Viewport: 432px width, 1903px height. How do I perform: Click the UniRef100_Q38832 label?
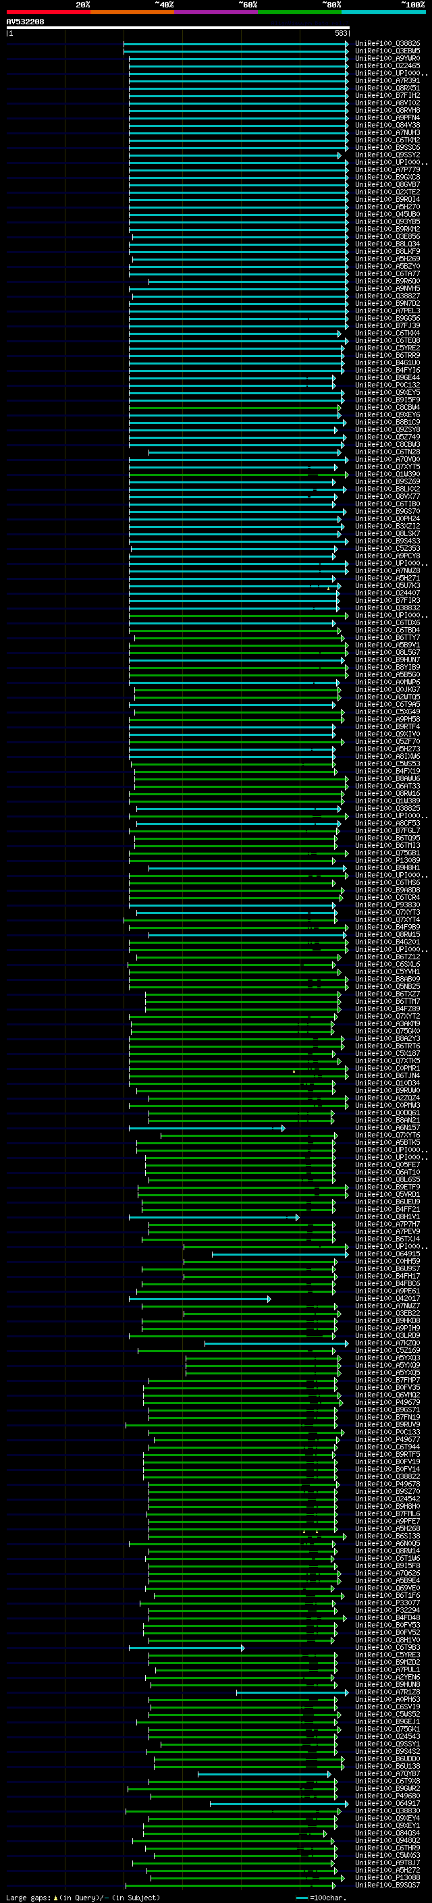[x=387, y=608]
